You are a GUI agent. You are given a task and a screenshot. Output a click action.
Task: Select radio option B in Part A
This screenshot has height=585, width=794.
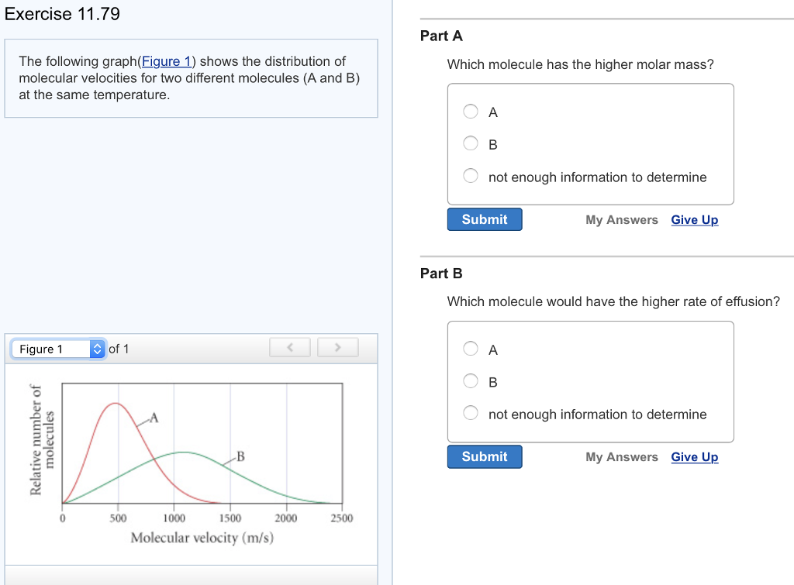tap(471, 143)
